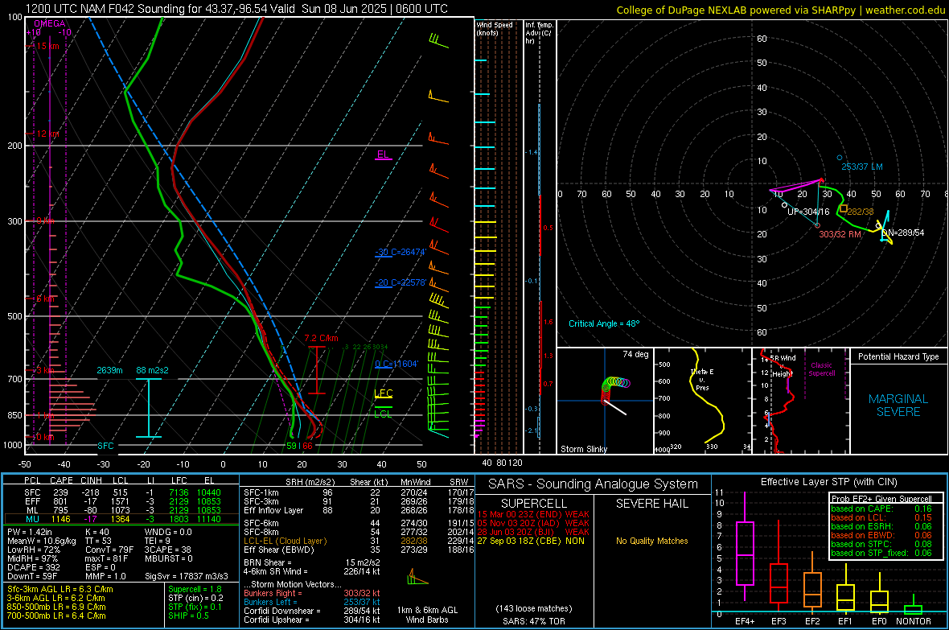949x630 pixels.
Task: Click the 74 deg value in Storm Slinky
Action: click(x=635, y=354)
